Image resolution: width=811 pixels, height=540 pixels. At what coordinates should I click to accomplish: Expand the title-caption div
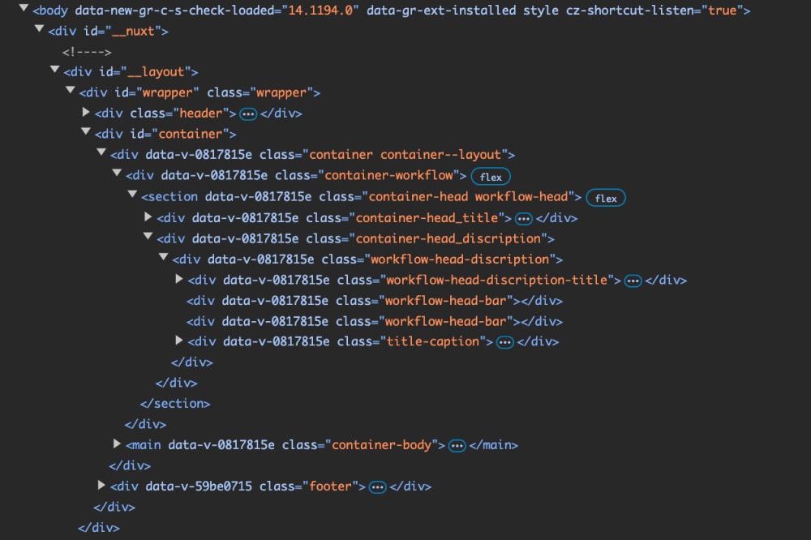tap(179, 341)
